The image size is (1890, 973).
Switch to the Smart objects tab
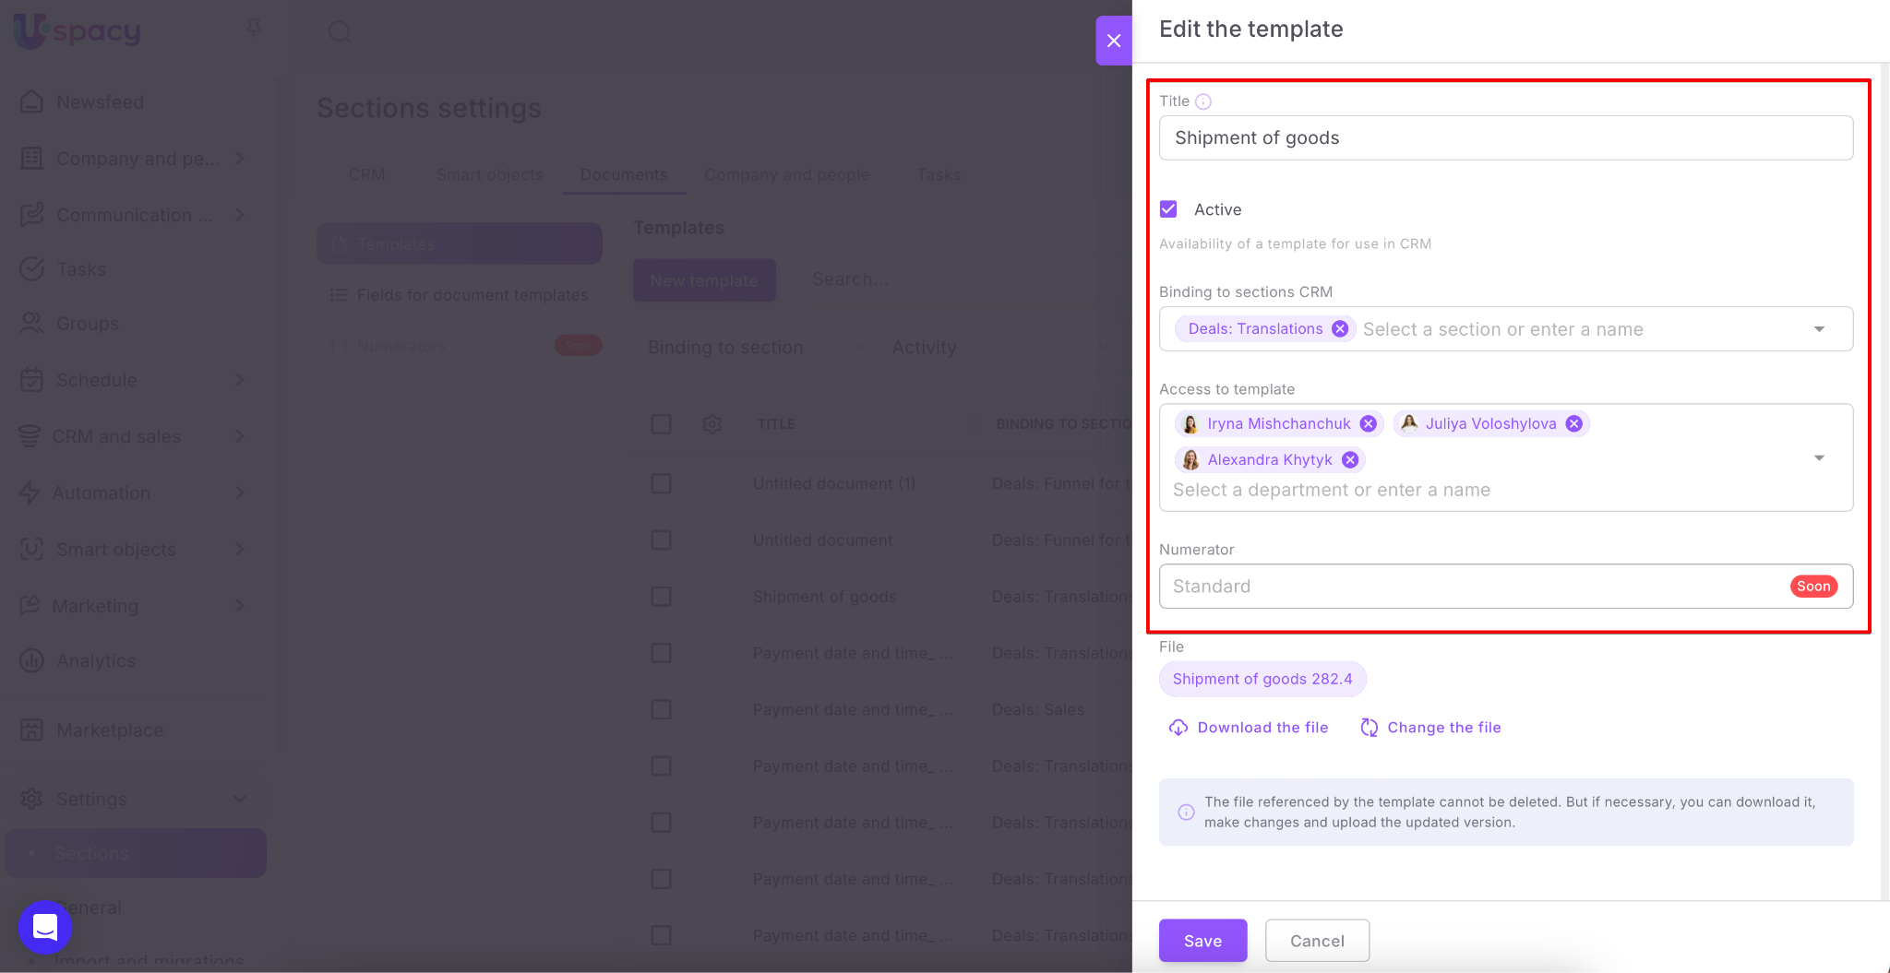(x=489, y=174)
